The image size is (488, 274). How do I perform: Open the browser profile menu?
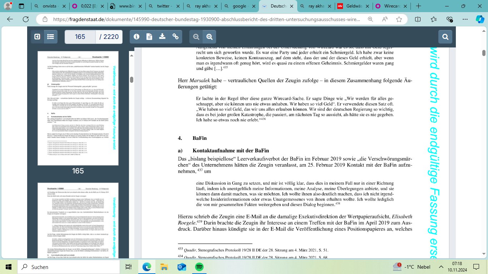8,6
